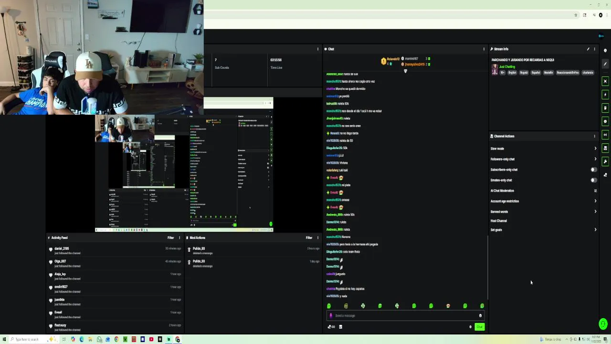Click the lightning bolt icon in right sidebar
The width and height of the screenshot is (611, 344).
pos(605,95)
